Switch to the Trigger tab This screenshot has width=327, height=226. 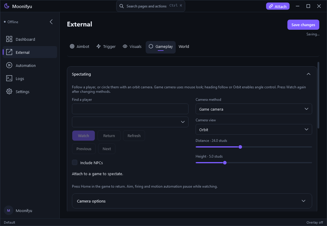click(106, 46)
